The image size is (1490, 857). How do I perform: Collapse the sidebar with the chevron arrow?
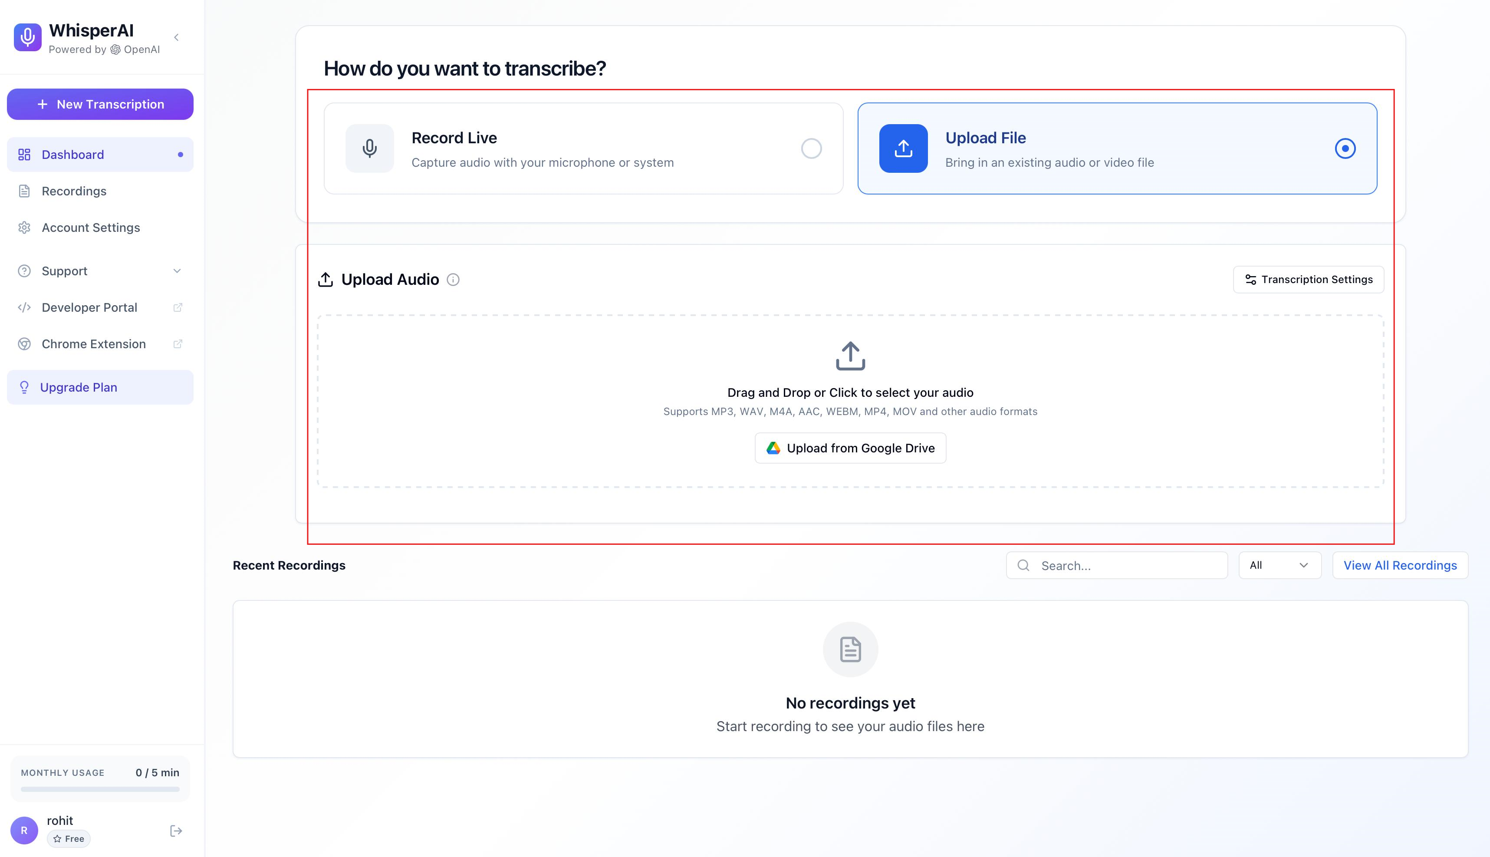(177, 38)
